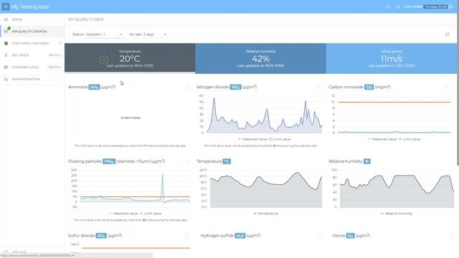459x258 pixels.
Task: Open the comments icon in header
Action: [x=388, y=6]
